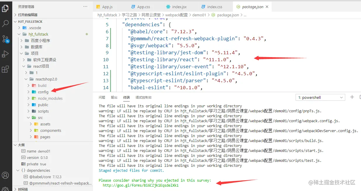Screen dimensions: 361x191
Task: Collapse the HJT_FULLSTACK root section
Action: (53, 22)
